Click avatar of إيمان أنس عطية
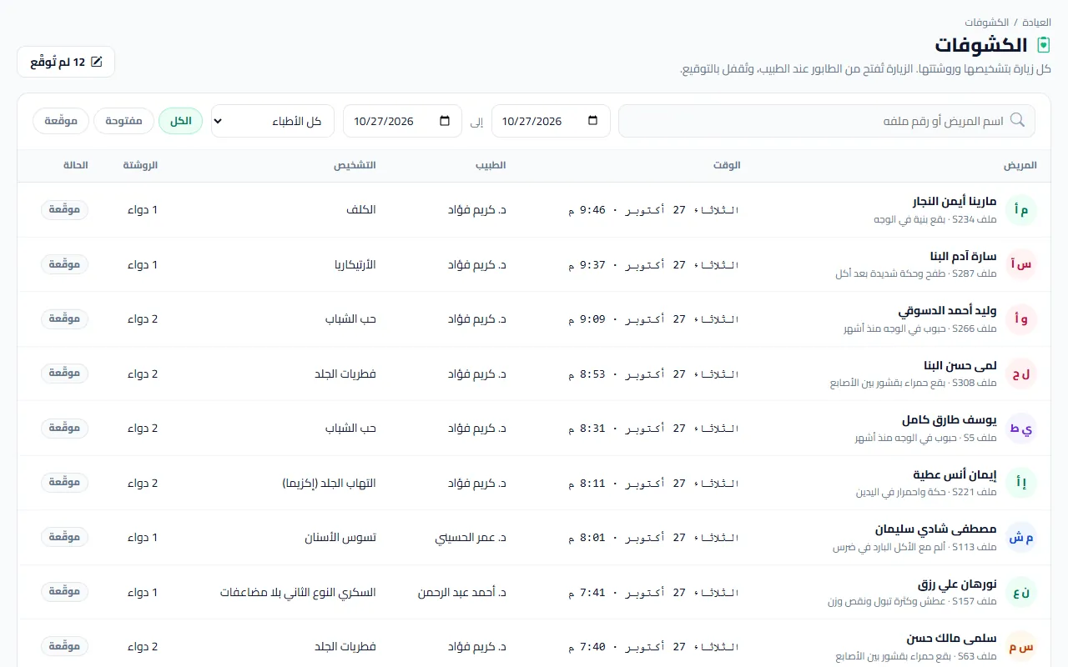The image size is (1068, 667). point(1021,484)
